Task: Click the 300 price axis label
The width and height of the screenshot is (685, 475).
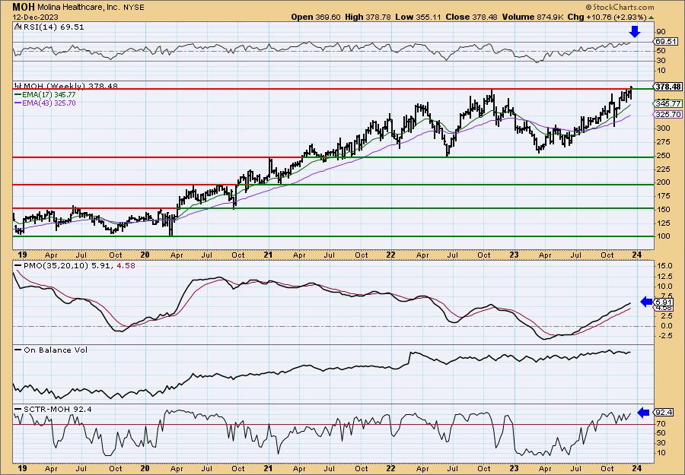Action: [x=663, y=128]
